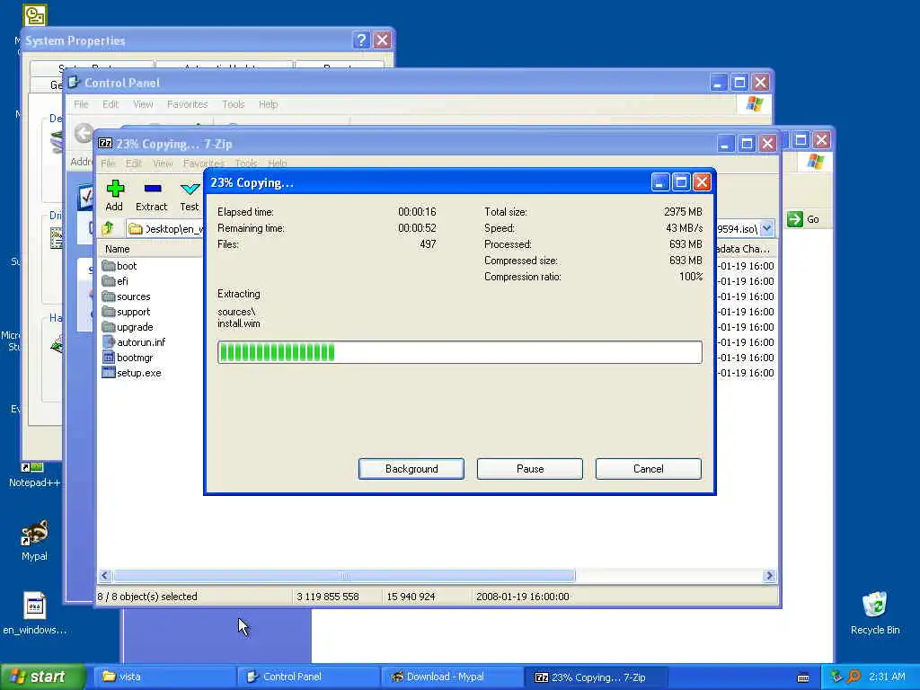This screenshot has width=920, height=690.
Task: Click the '8 / 8 object(s) selected' status text
Action: [147, 597]
